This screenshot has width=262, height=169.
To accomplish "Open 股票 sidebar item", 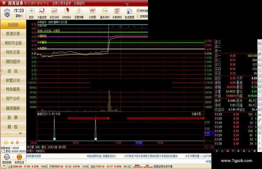I will (x=13, y=118).
